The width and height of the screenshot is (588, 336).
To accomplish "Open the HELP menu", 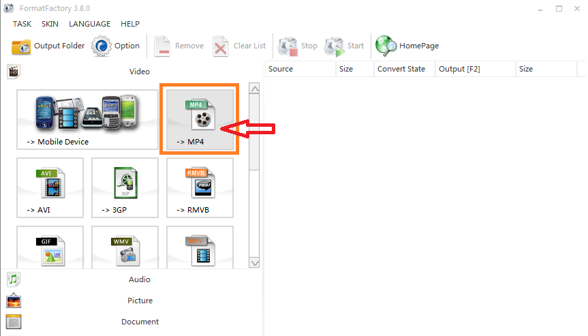I will [x=130, y=24].
